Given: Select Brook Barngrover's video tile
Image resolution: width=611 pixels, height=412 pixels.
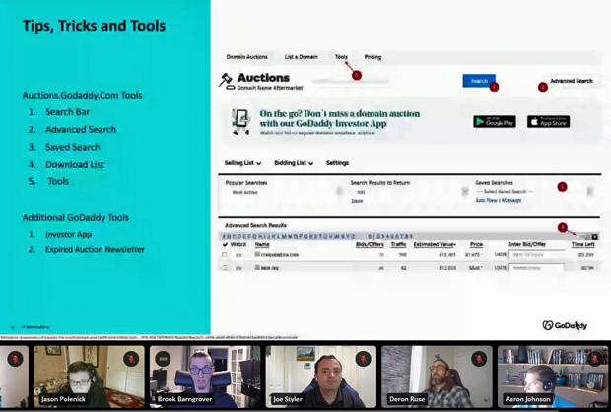Looking at the screenshot, I should coord(205,377).
